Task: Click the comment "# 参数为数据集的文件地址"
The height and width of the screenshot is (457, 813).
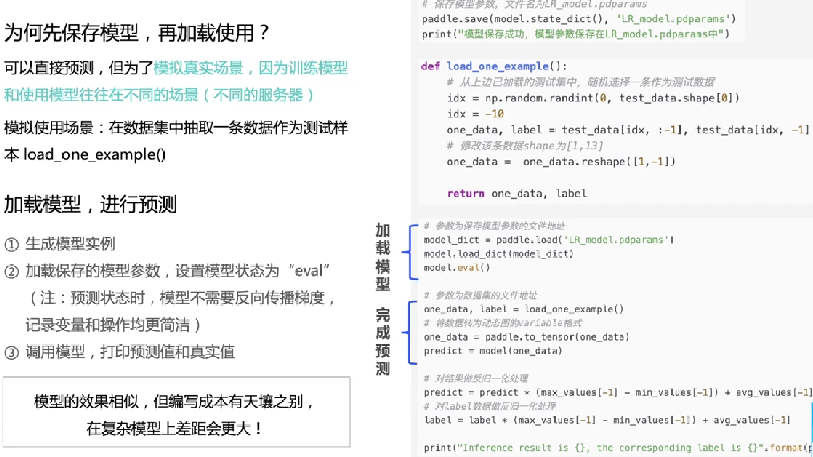Action: 480,295
